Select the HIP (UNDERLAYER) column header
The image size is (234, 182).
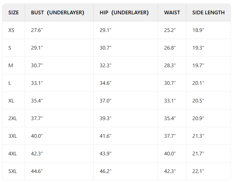(124, 13)
